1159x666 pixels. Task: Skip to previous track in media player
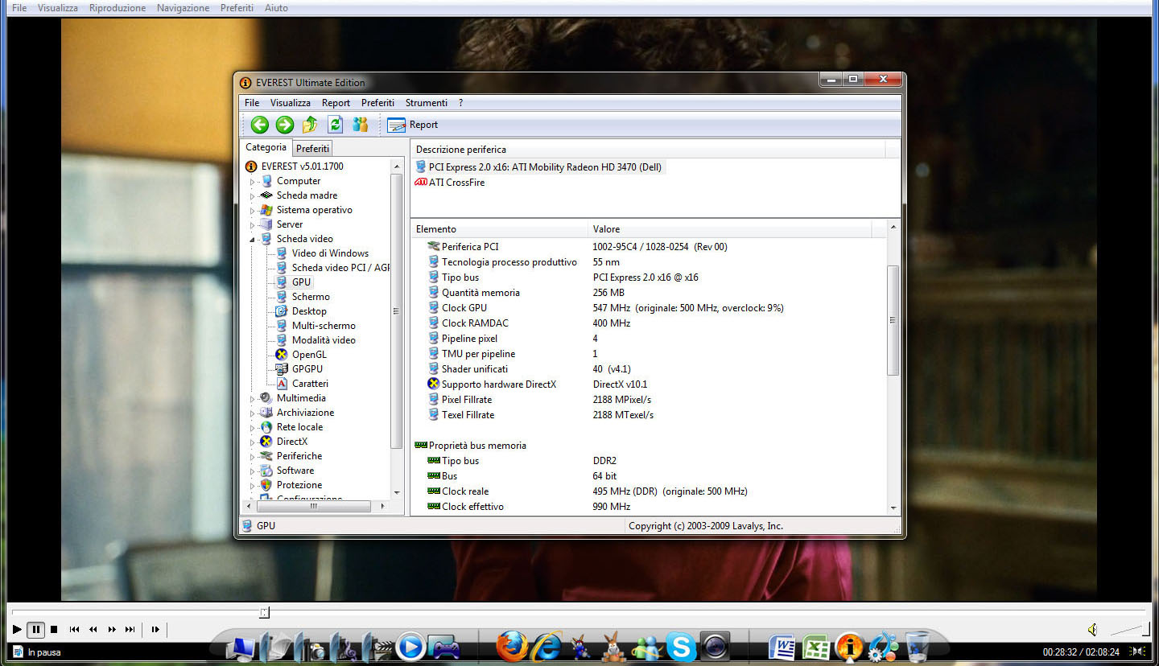(x=74, y=630)
